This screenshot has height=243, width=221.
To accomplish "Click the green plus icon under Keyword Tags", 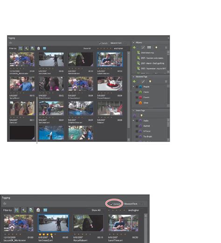I will [x=134, y=82].
